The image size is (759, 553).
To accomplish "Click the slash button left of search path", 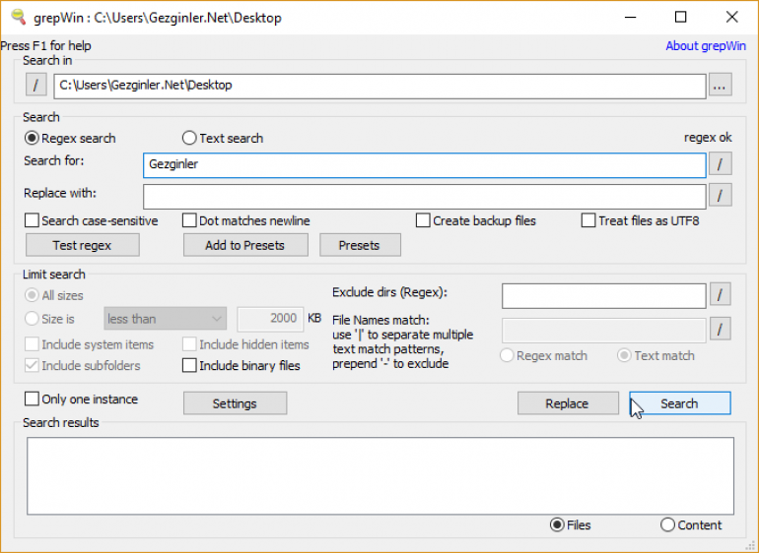I will pos(35,86).
